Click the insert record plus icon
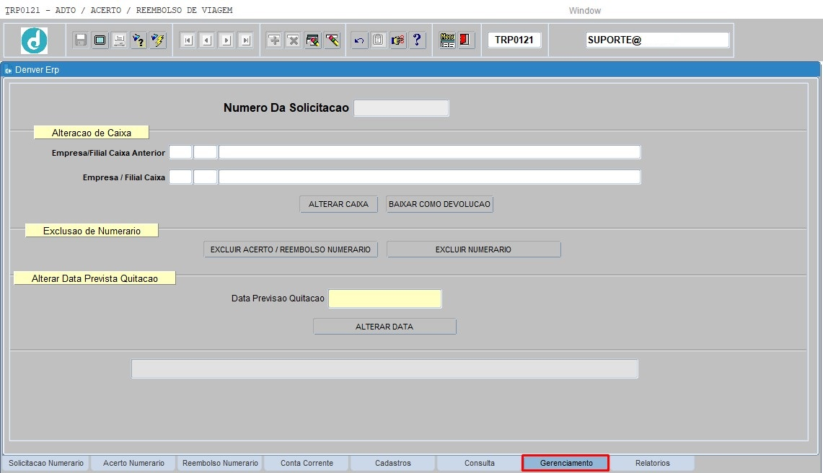Screen dimensions: 823x473 coord(274,40)
